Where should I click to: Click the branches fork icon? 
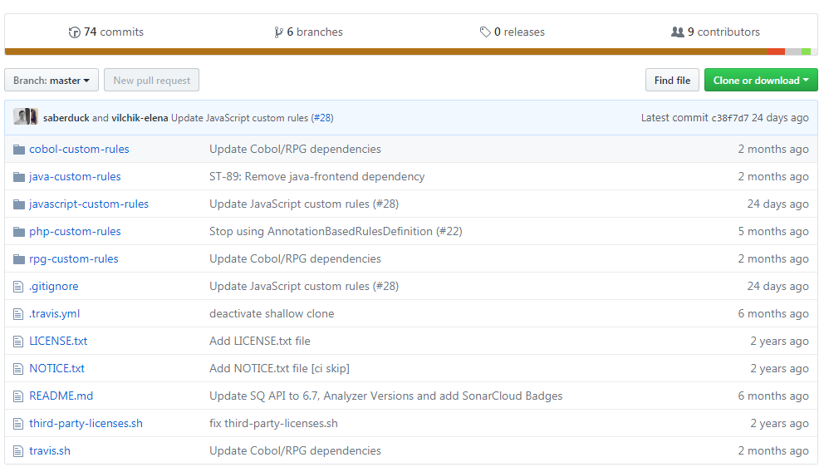click(x=278, y=32)
